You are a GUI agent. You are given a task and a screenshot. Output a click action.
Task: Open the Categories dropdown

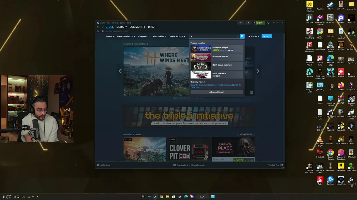pyautogui.click(x=144, y=36)
